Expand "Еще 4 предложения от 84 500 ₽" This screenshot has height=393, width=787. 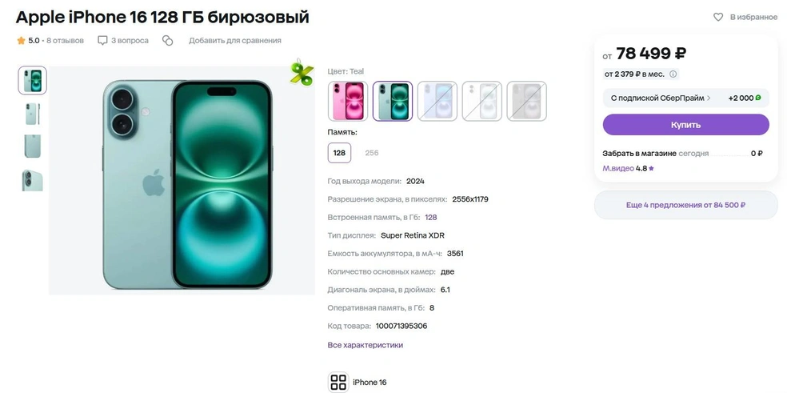tap(685, 205)
